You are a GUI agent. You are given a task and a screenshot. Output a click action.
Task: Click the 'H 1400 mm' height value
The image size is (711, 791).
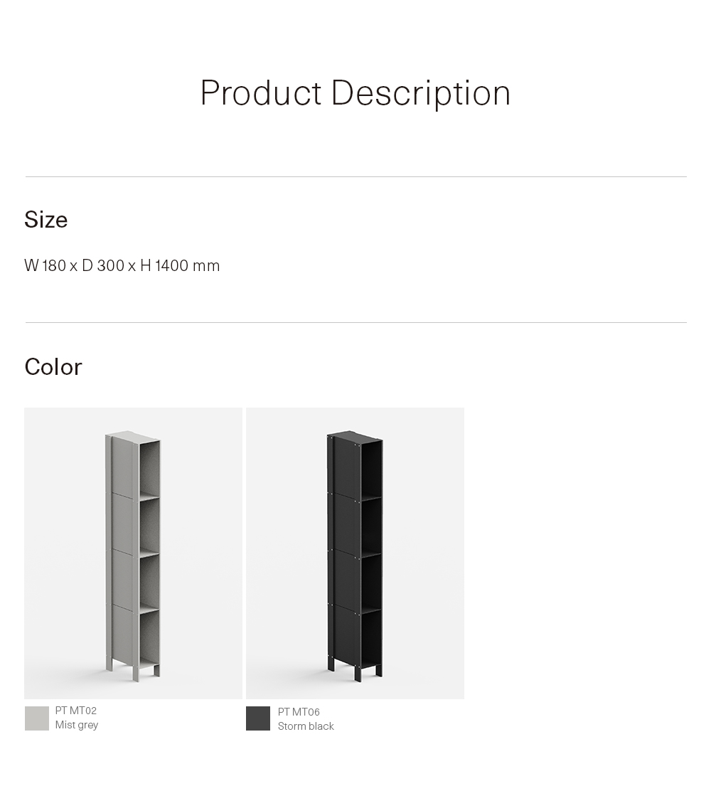(180, 265)
